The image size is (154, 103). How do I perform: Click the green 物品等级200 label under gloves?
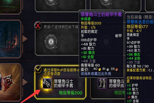point(71,93)
